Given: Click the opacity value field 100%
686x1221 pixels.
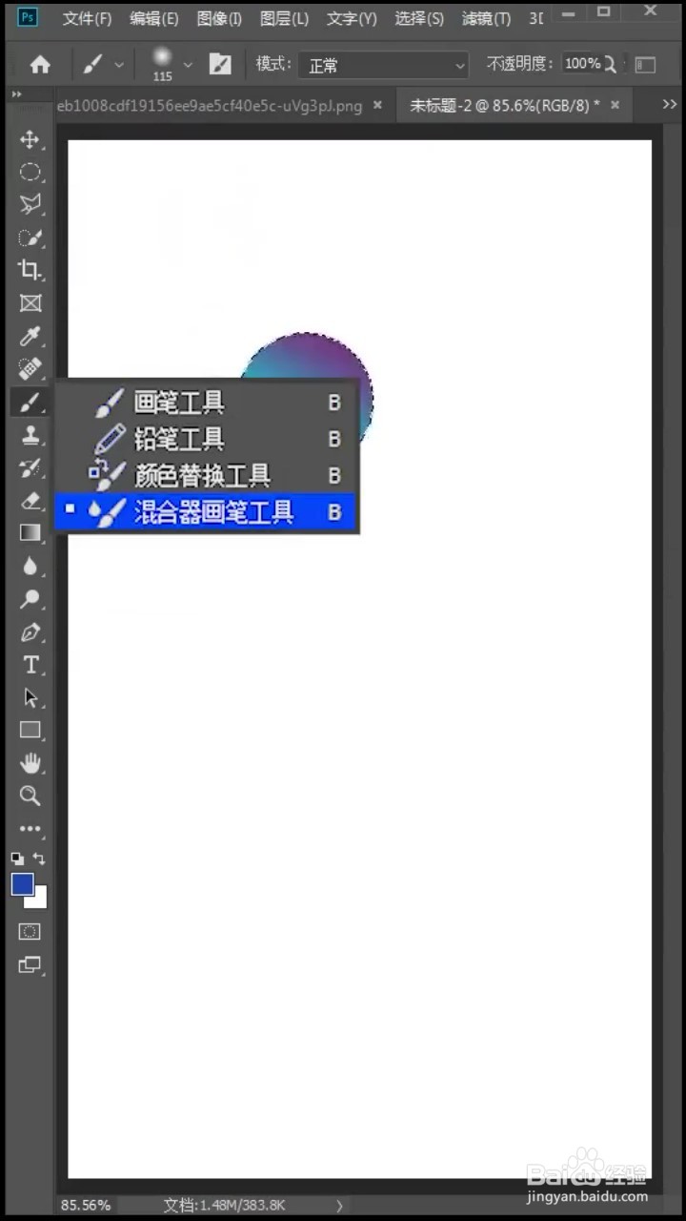Looking at the screenshot, I should point(581,64).
